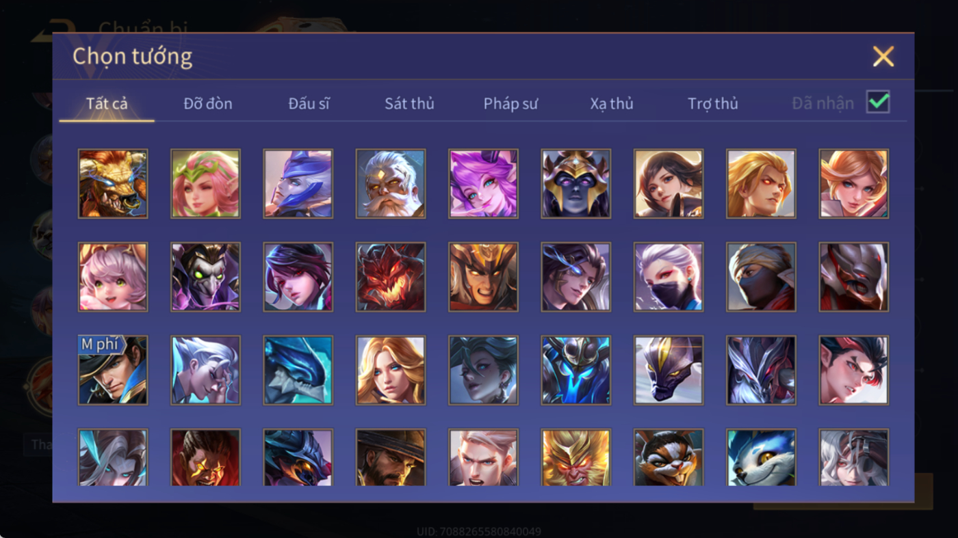Filter by the Xạ thủ tab

(612, 104)
